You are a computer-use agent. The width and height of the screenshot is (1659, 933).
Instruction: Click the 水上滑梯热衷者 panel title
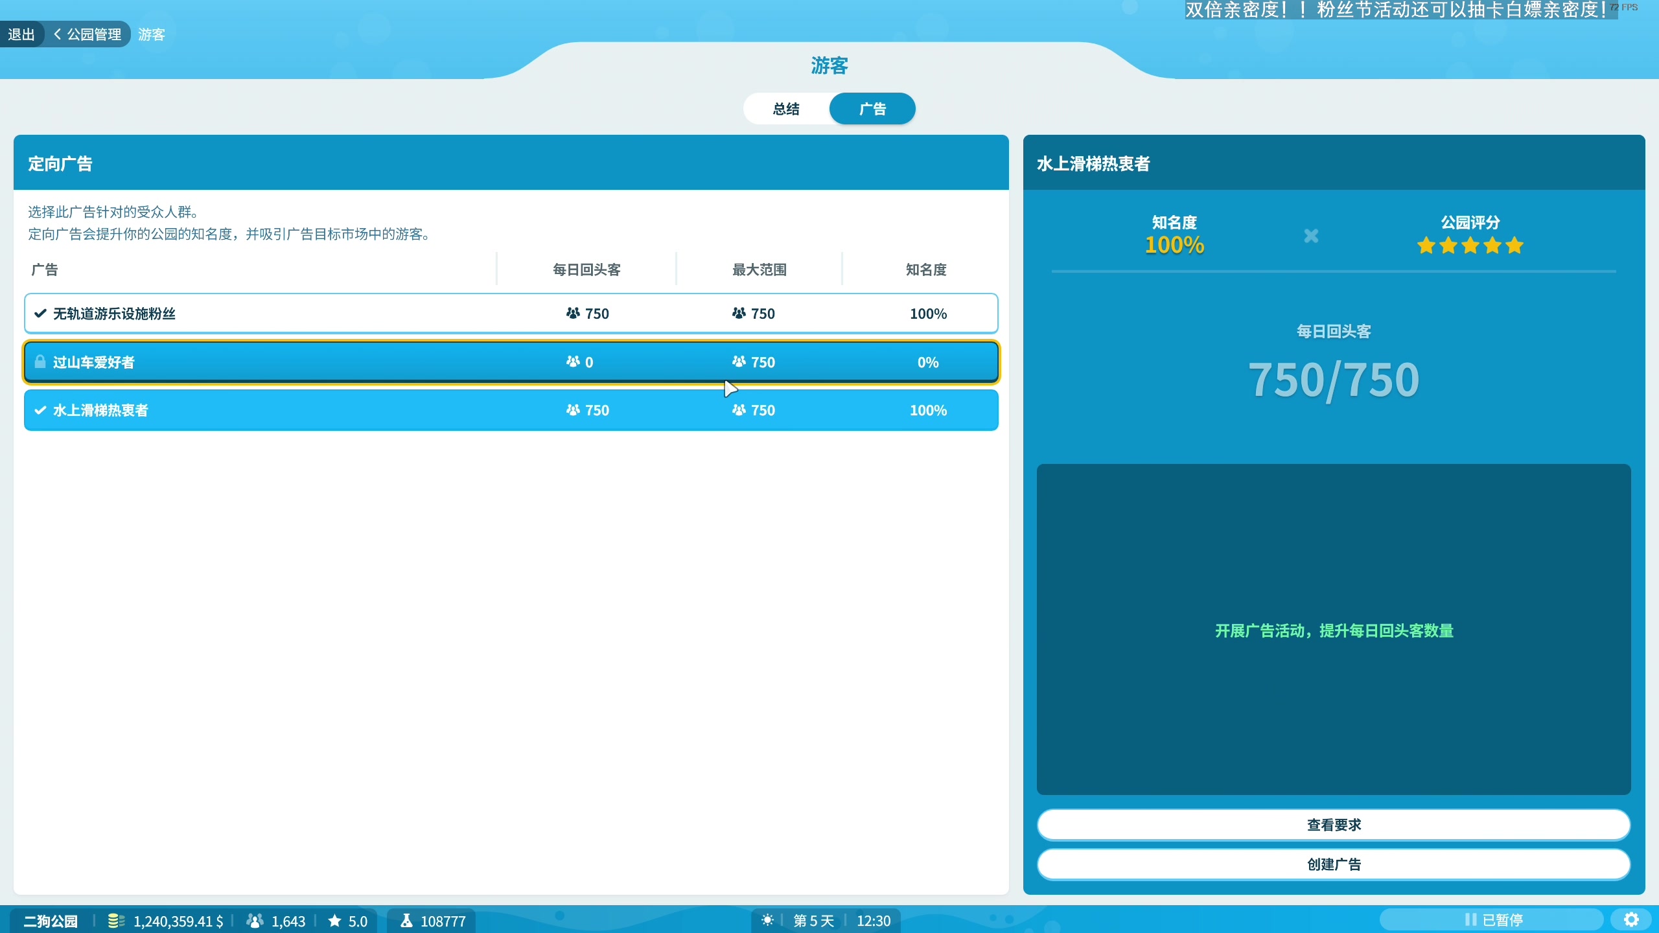(x=1093, y=164)
